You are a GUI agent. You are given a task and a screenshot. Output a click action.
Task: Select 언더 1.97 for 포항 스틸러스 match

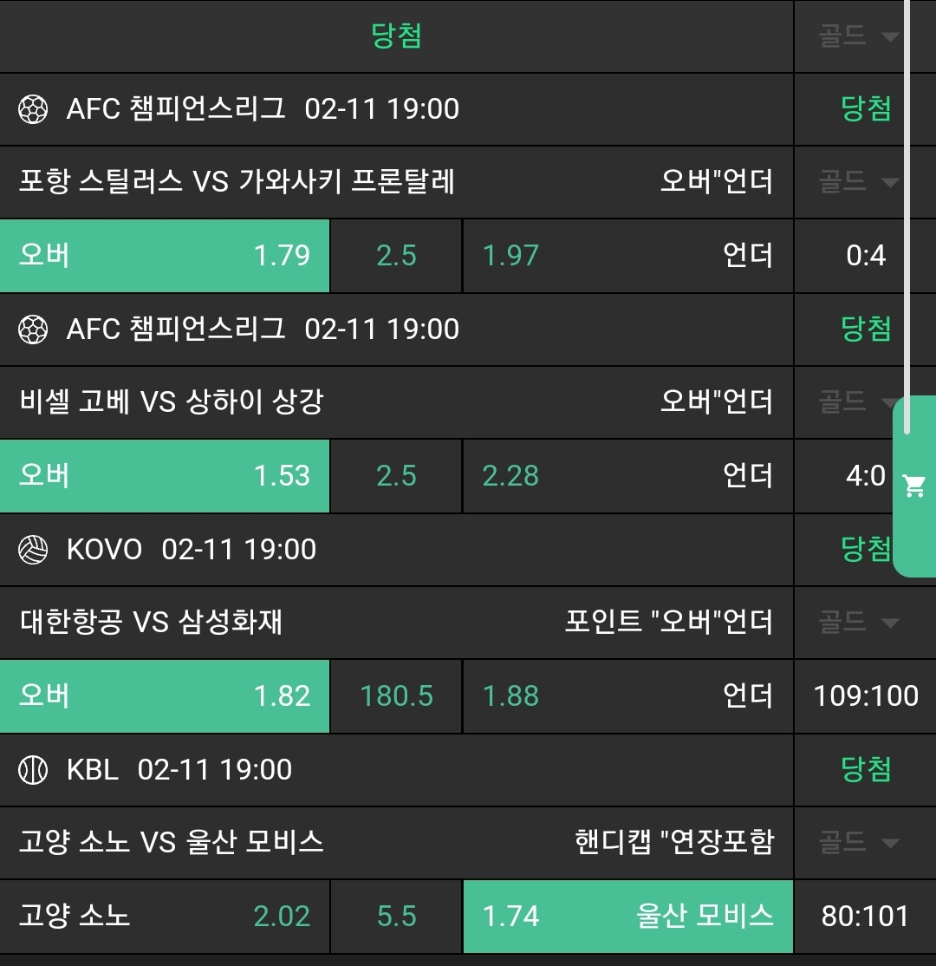(627, 256)
